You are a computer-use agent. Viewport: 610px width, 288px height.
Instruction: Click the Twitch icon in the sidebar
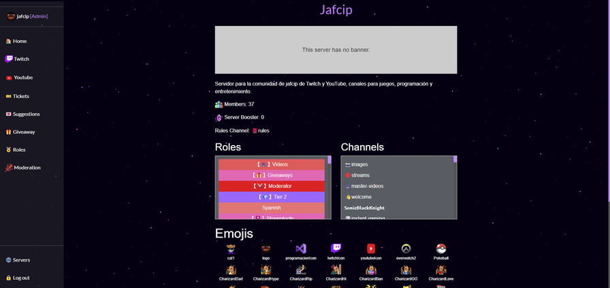[9, 59]
